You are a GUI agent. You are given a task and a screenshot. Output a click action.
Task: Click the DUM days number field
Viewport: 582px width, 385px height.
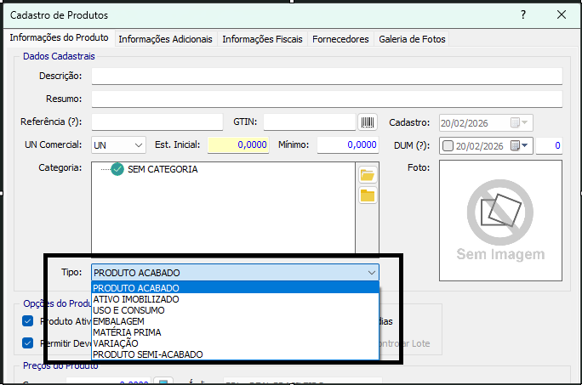pos(549,146)
